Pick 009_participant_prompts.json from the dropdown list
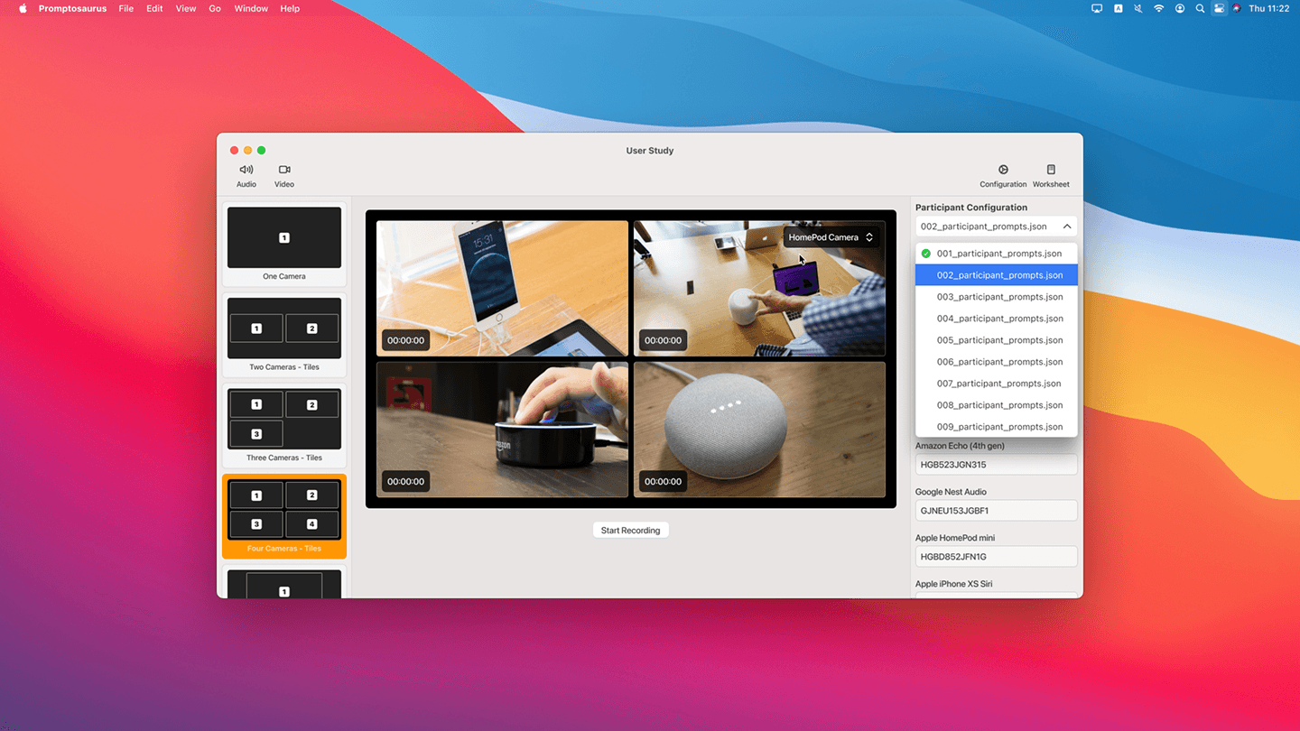 (997, 427)
